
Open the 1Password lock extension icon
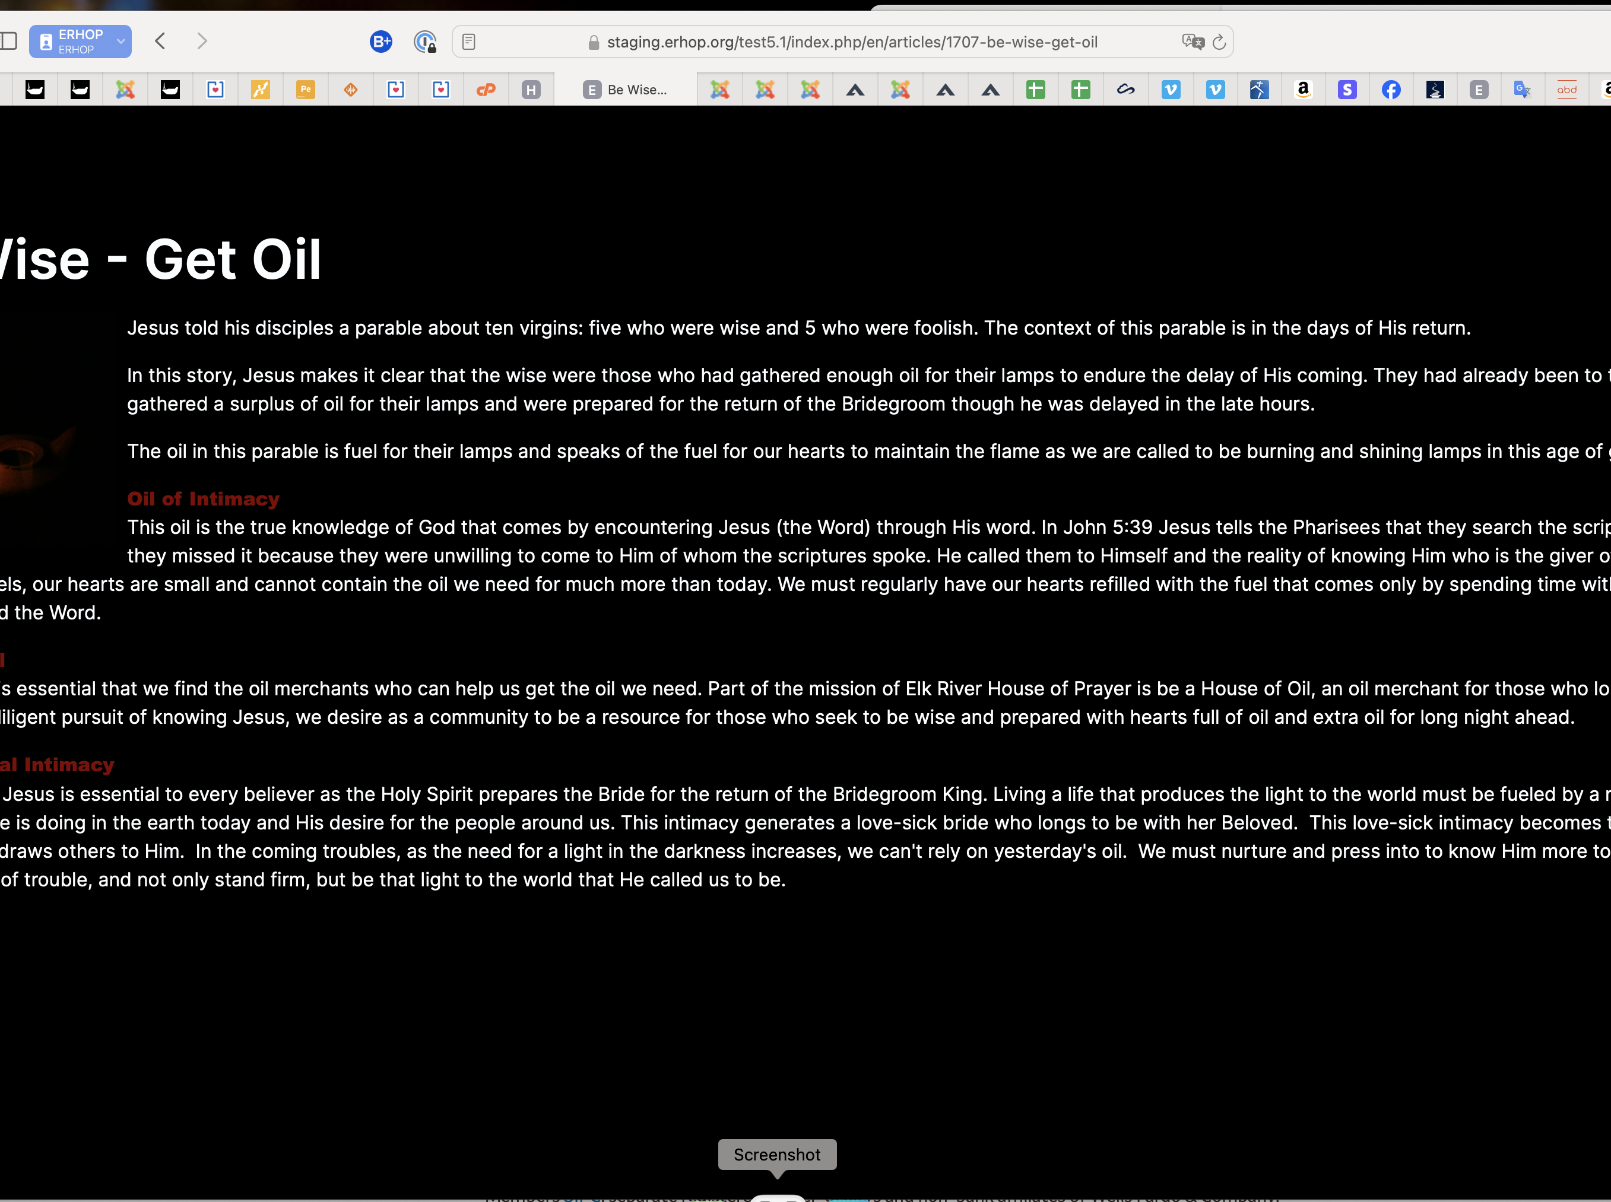pyautogui.click(x=424, y=42)
